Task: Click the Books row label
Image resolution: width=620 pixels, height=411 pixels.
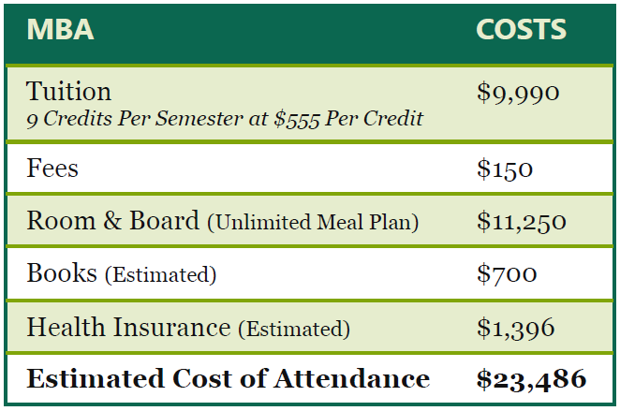Action: [62, 273]
